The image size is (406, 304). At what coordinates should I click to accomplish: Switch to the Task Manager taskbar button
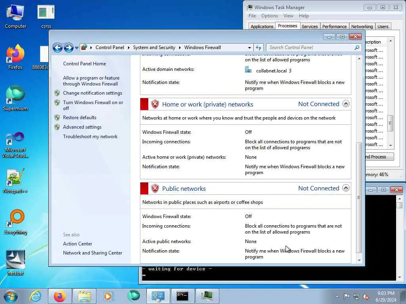pyautogui.click(x=207, y=296)
